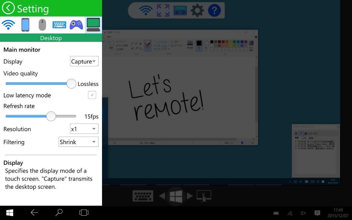Toggle the Low latency mode checkbox
Image resolution: width=352 pixels, height=220 pixels.
[92, 95]
